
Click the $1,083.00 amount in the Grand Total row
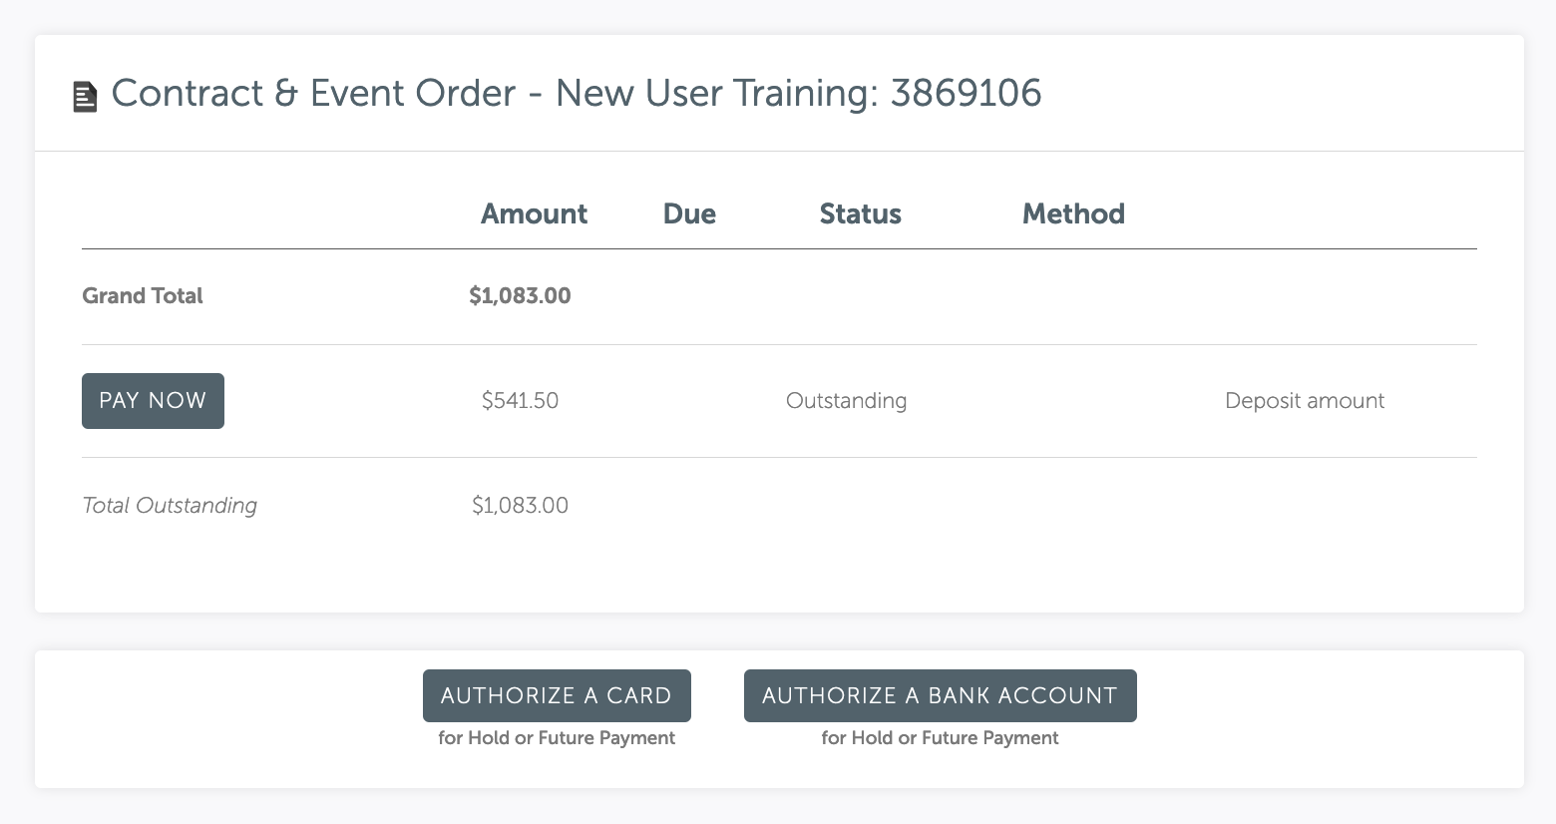pos(520,296)
